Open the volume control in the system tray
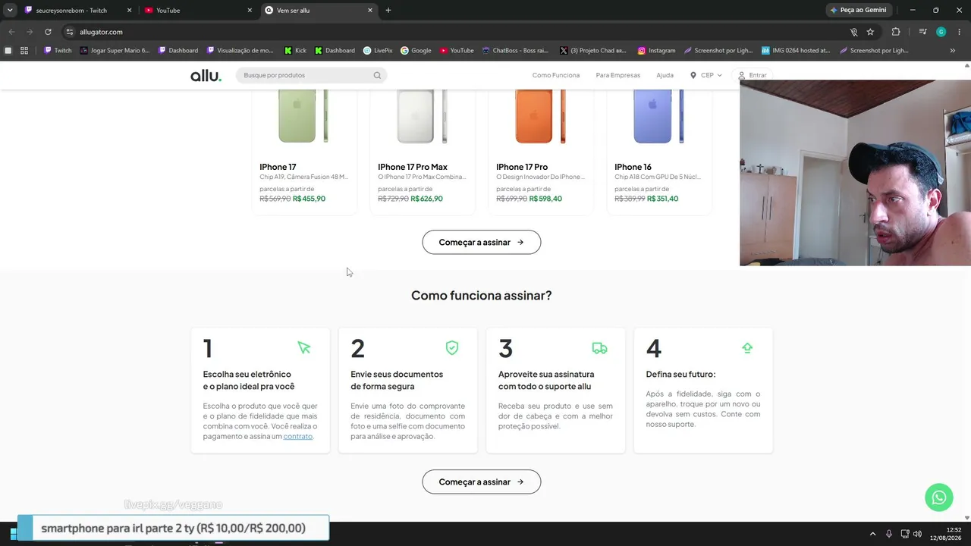This screenshot has height=546, width=971. (x=917, y=533)
